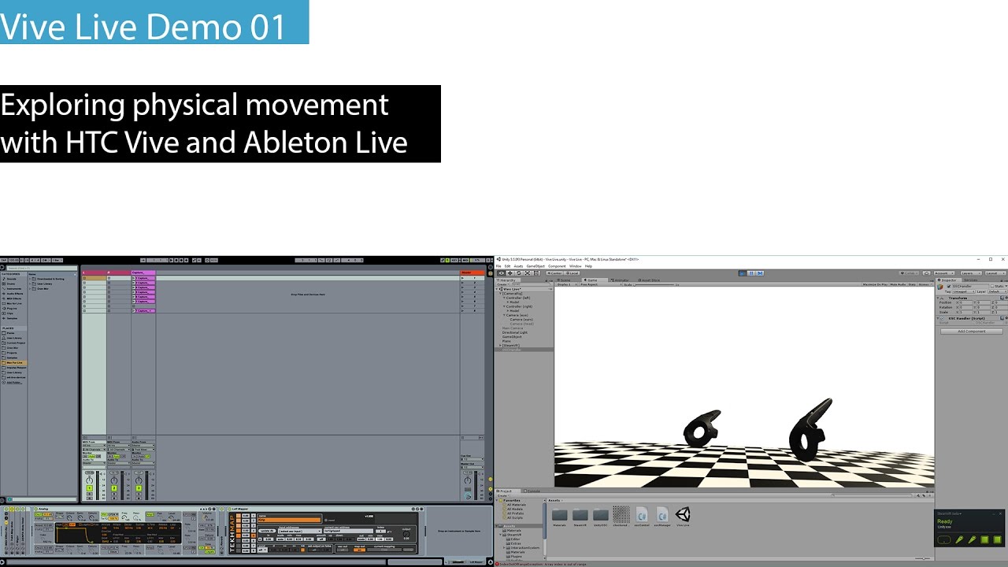Click first controller status icon in SteamVR
Image resolution: width=1008 pixels, height=567 pixels.
[x=959, y=539]
